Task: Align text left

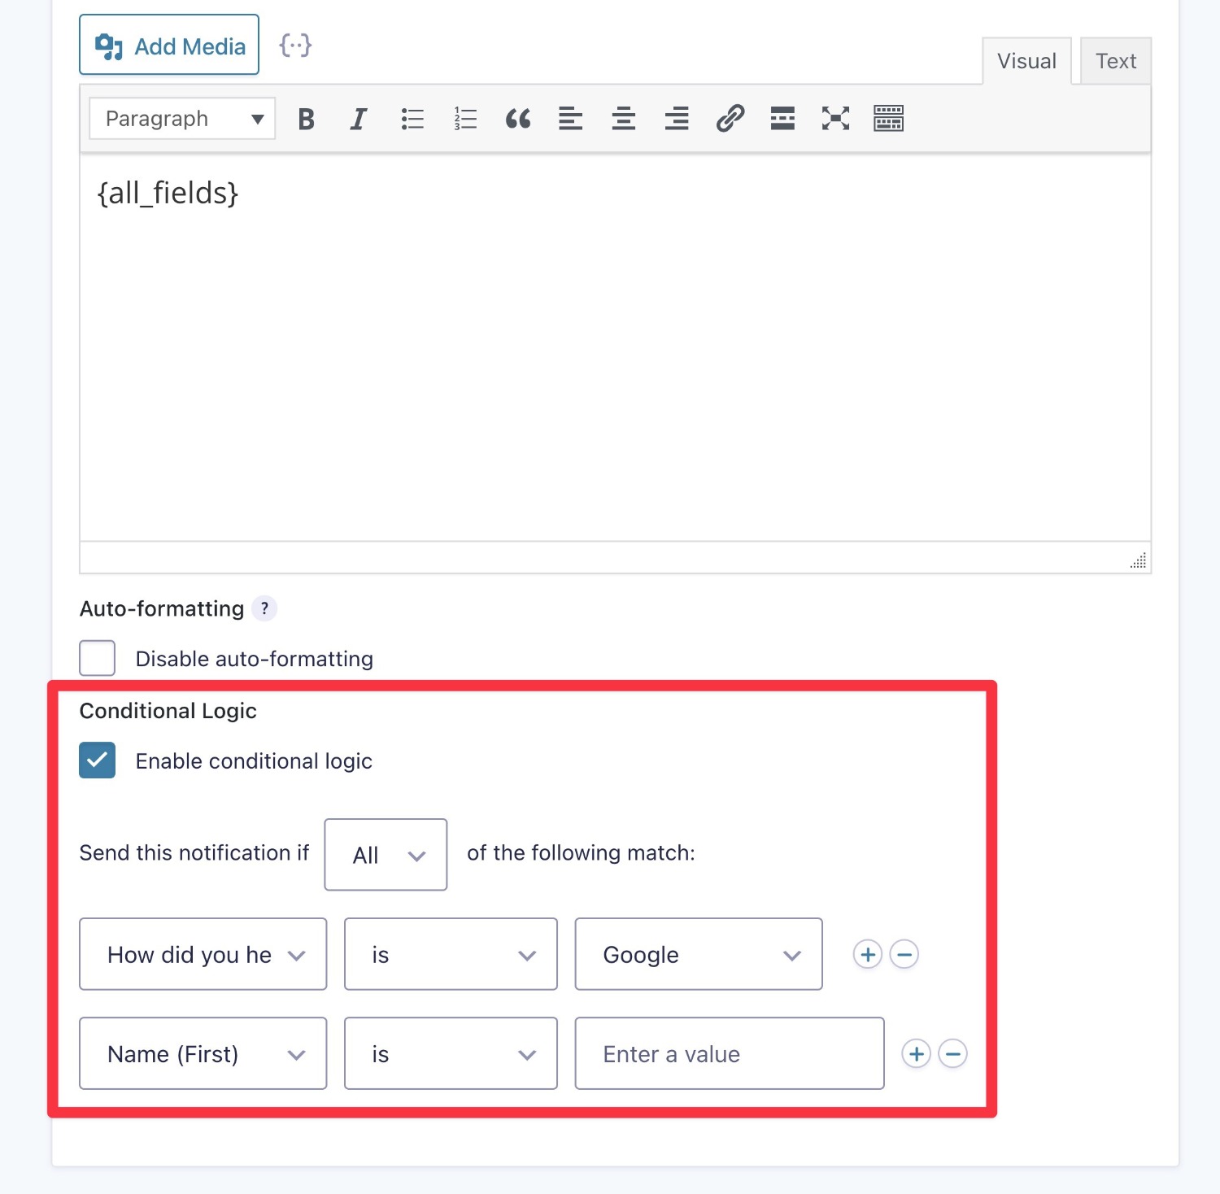Action: [571, 119]
